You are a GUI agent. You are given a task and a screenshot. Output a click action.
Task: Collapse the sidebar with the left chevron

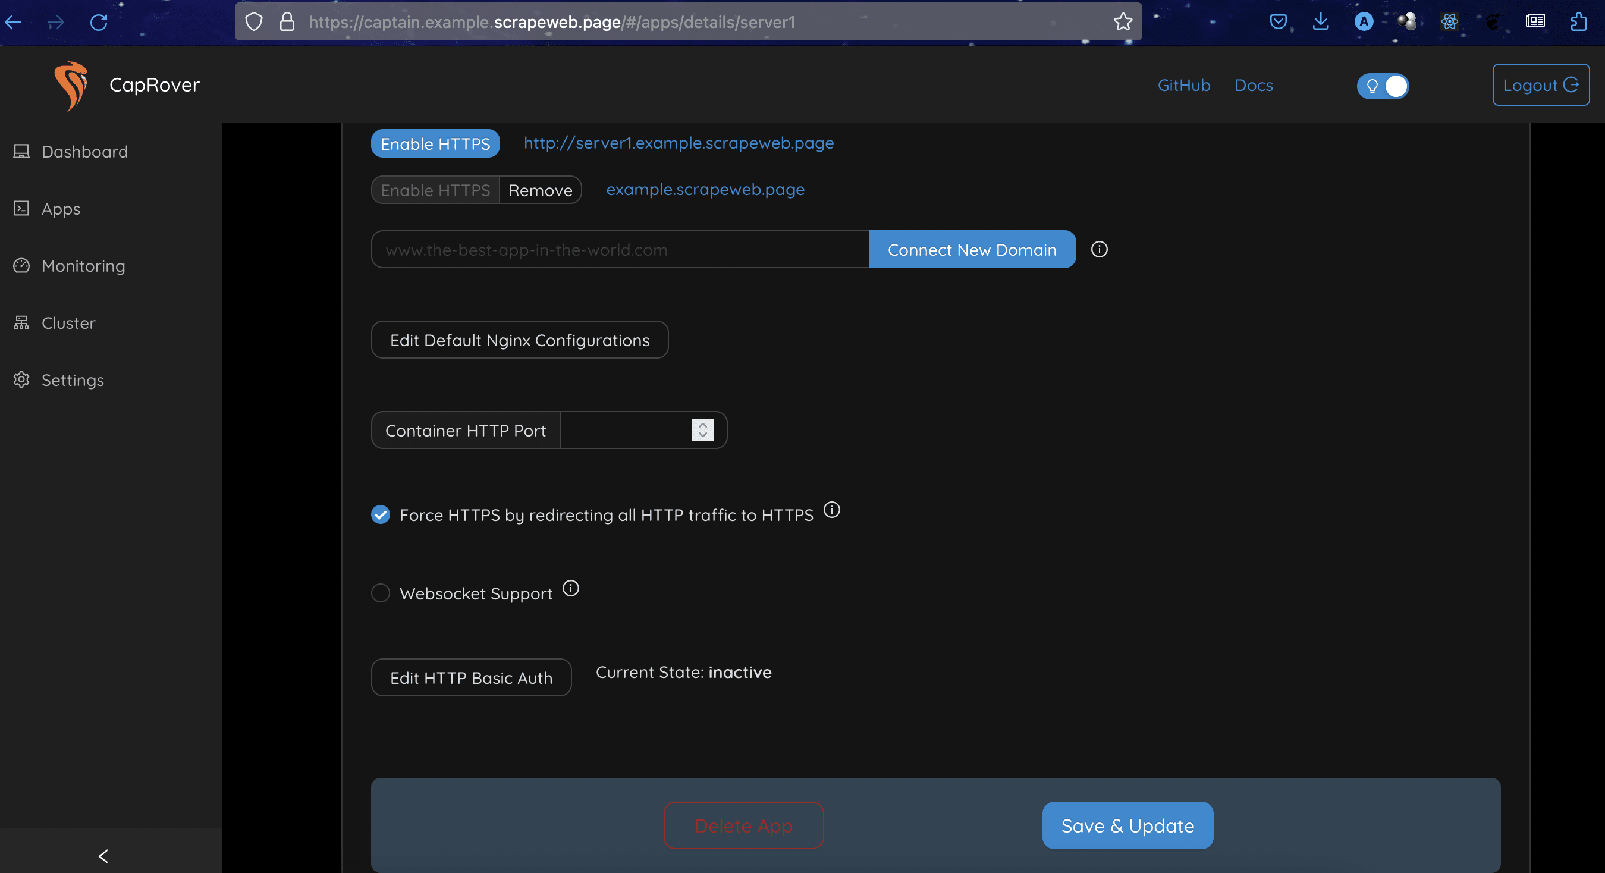coord(103,856)
